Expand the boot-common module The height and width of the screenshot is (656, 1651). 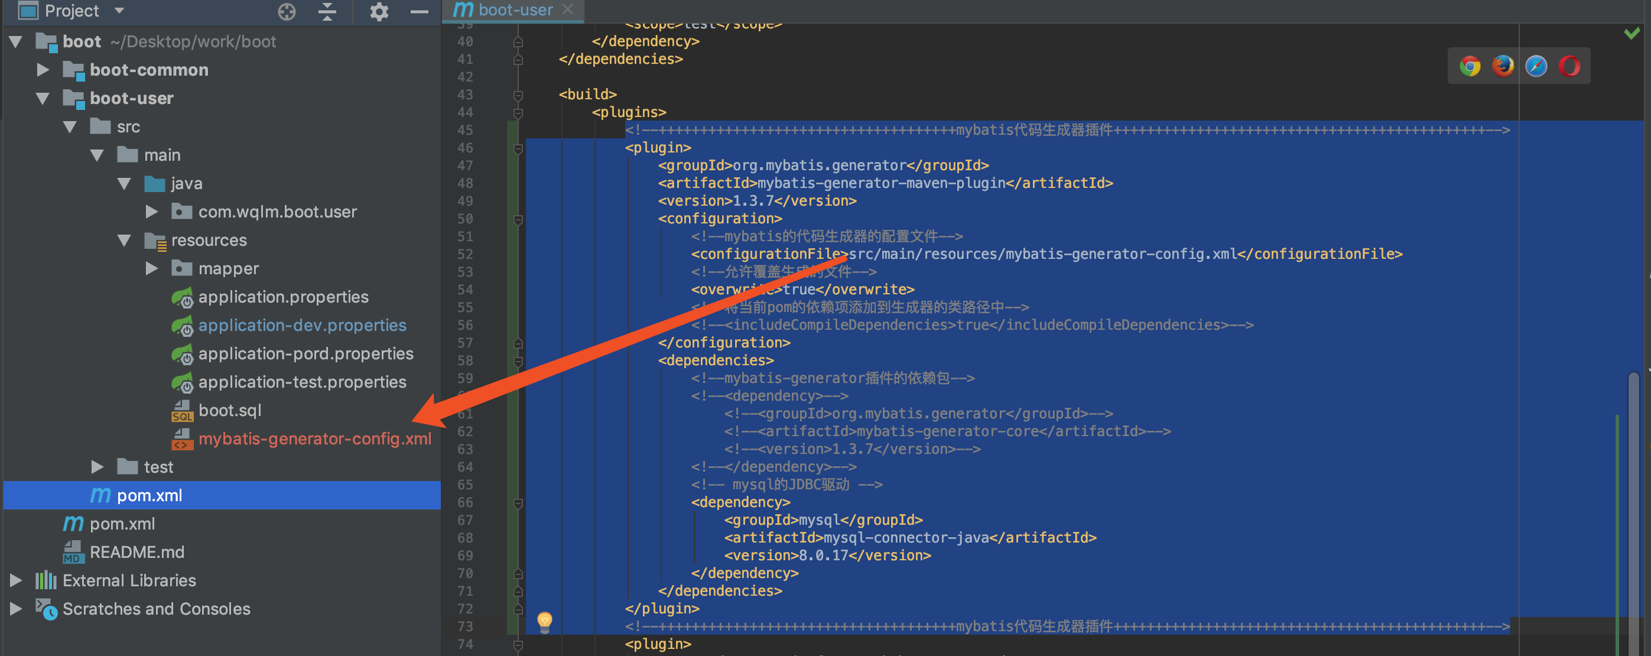click(43, 69)
